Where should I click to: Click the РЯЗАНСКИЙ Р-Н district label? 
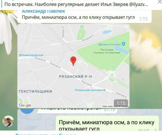tap(75, 77)
